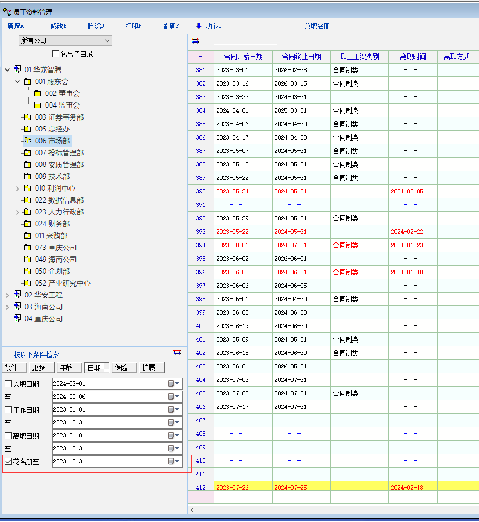Image resolution: width=479 pixels, height=522 pixels.
Task: Expand the 010 利润中心 tree node
Action: point(17,189)
